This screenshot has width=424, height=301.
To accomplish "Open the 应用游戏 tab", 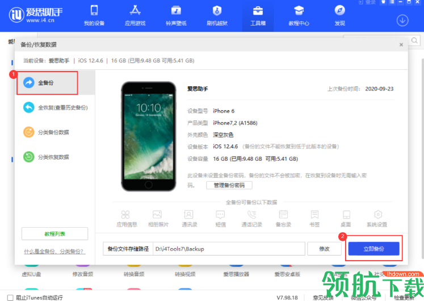I will (135, 16).
